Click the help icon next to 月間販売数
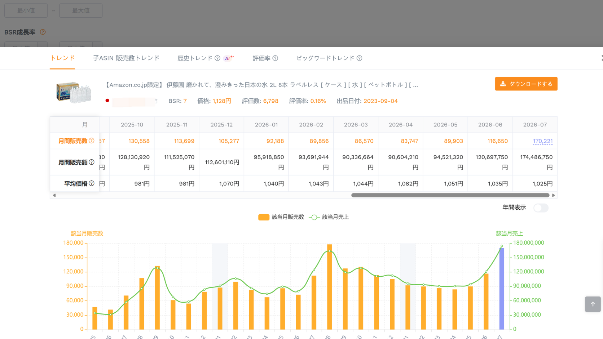This screenshot has height=339, width=603. click(x=92, y=141)
